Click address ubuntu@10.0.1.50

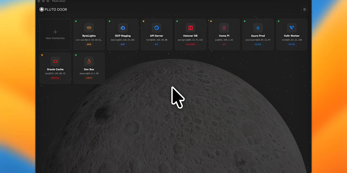click(x=89, y=73)
